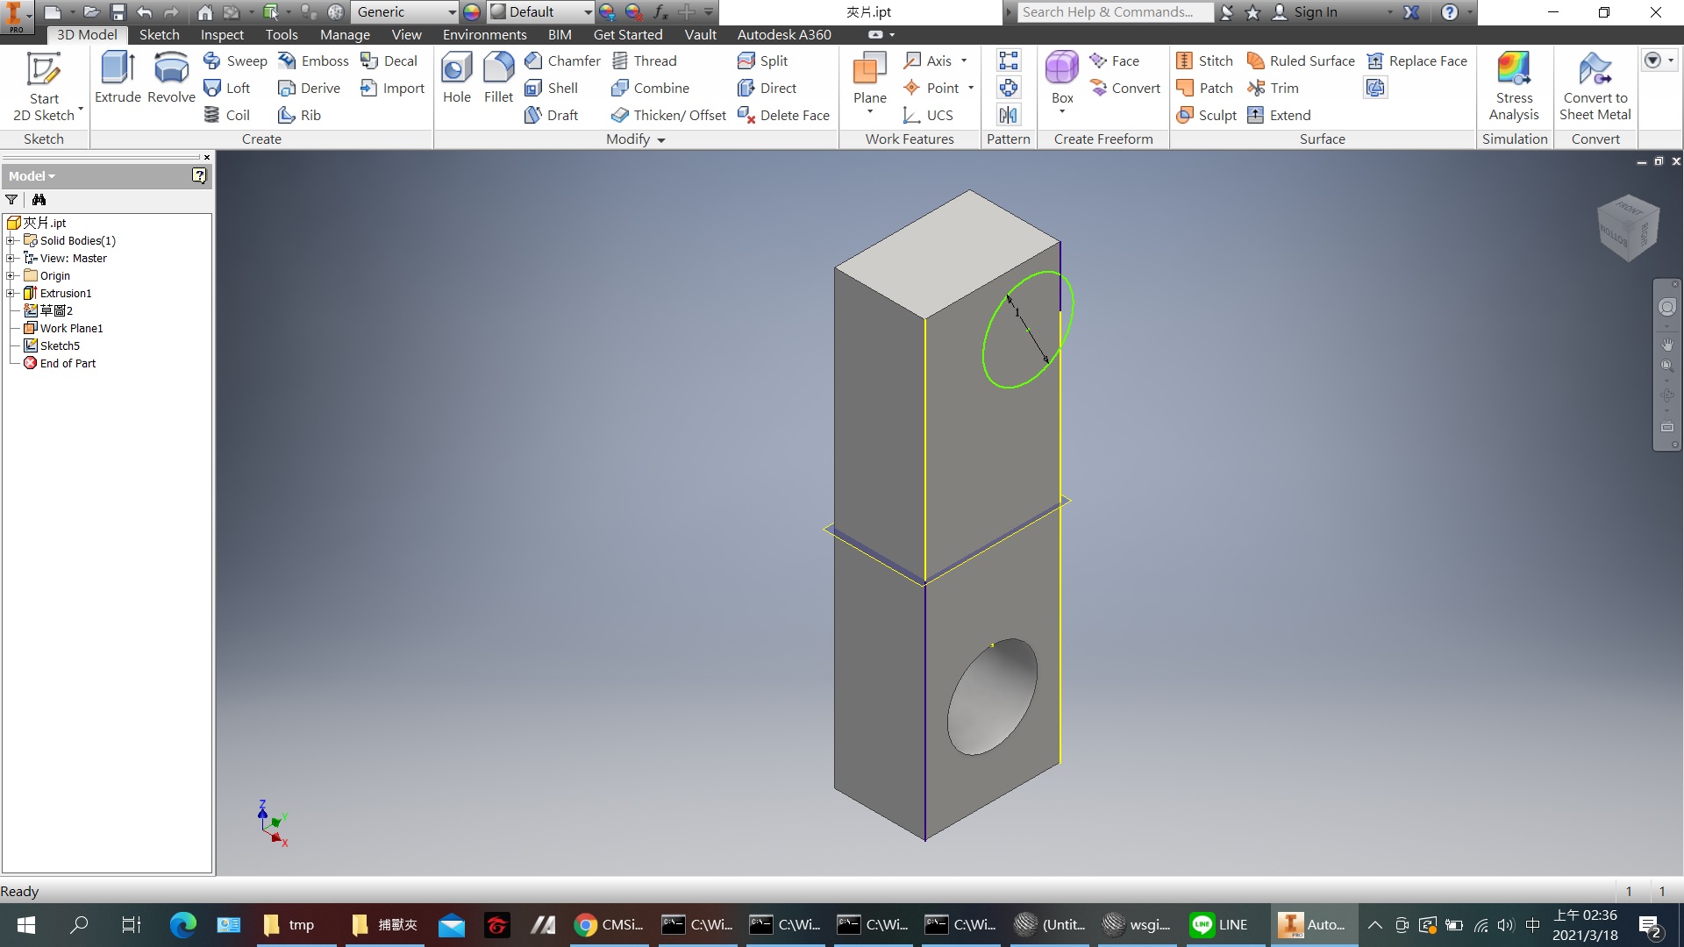Click the appearance color wheel swatch
The image size is (1684, 947).
coord(472,12)
